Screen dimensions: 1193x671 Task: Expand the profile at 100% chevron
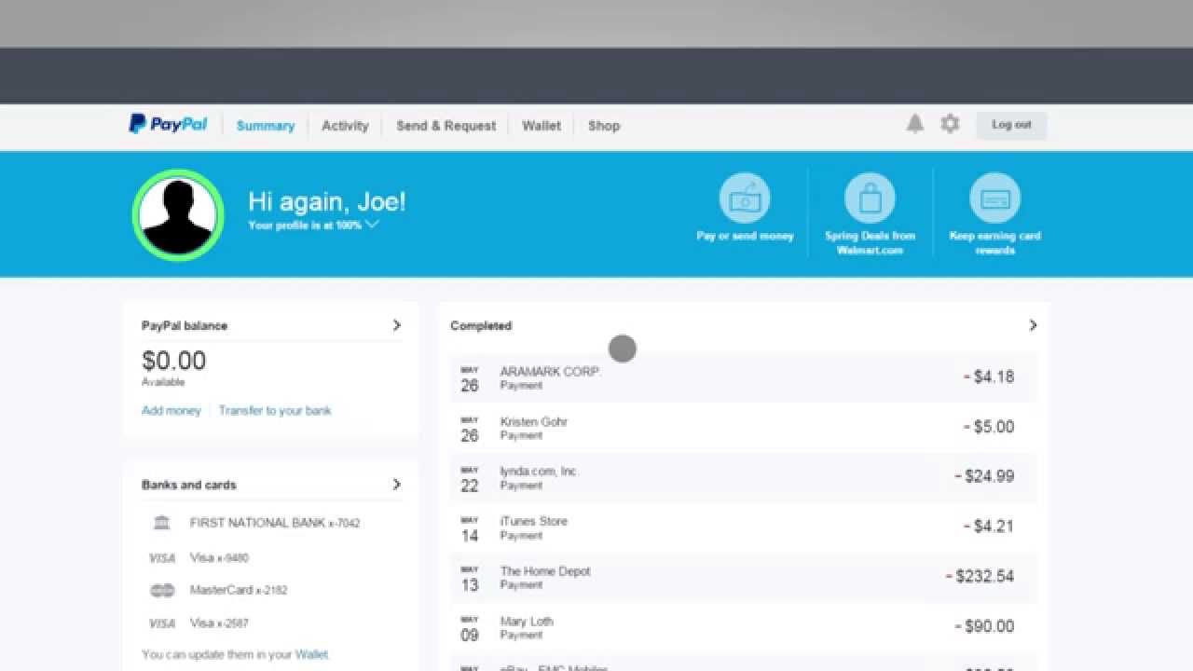click(372, 225)
